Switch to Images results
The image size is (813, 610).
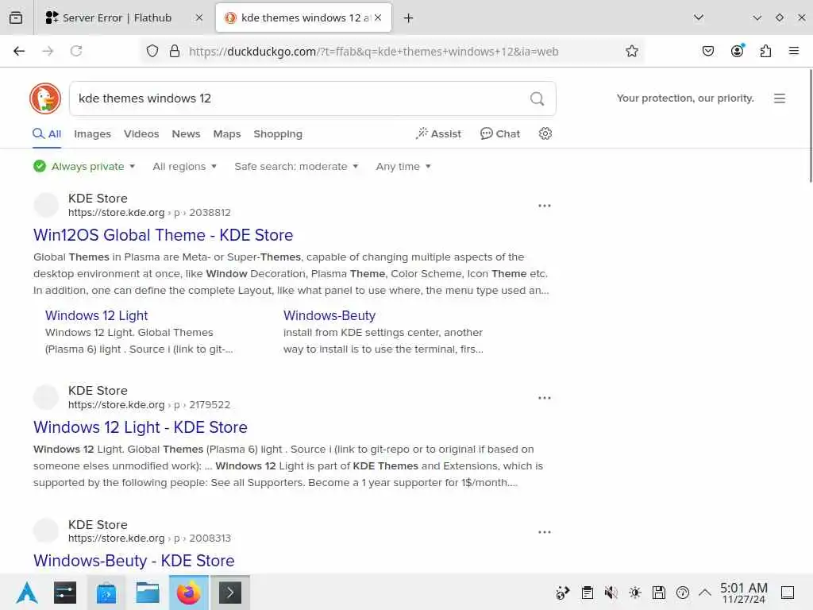(x=92, y=133)
